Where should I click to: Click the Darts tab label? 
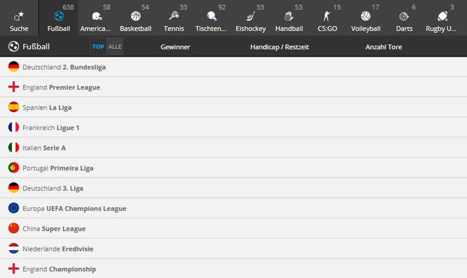click(x=404, y=29)
